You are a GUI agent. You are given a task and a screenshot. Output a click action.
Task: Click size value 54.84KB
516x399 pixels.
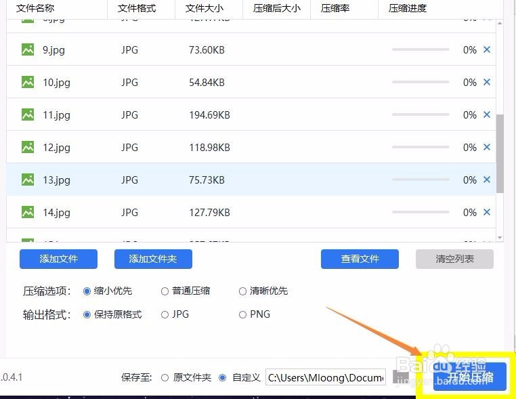207,82
